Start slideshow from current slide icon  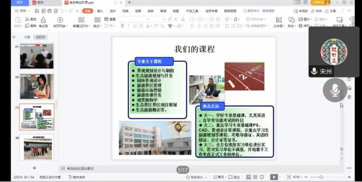[60, 20]
